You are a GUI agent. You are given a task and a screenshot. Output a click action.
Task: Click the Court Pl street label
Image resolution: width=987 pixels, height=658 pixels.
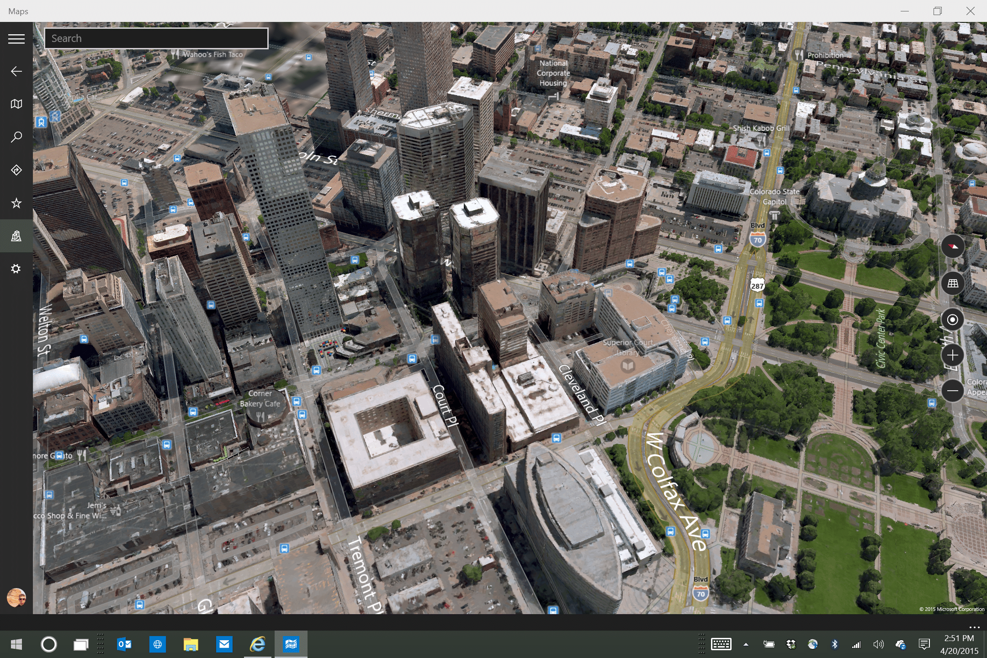(x=445, y=405)
